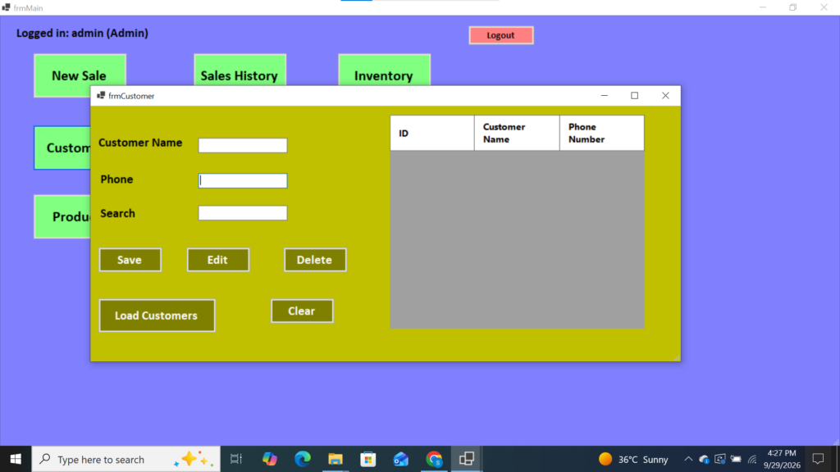The height and width of the screenshot is (472, 840).
Task: Click the Delete customer button
Action: click(x=315, y=260)
